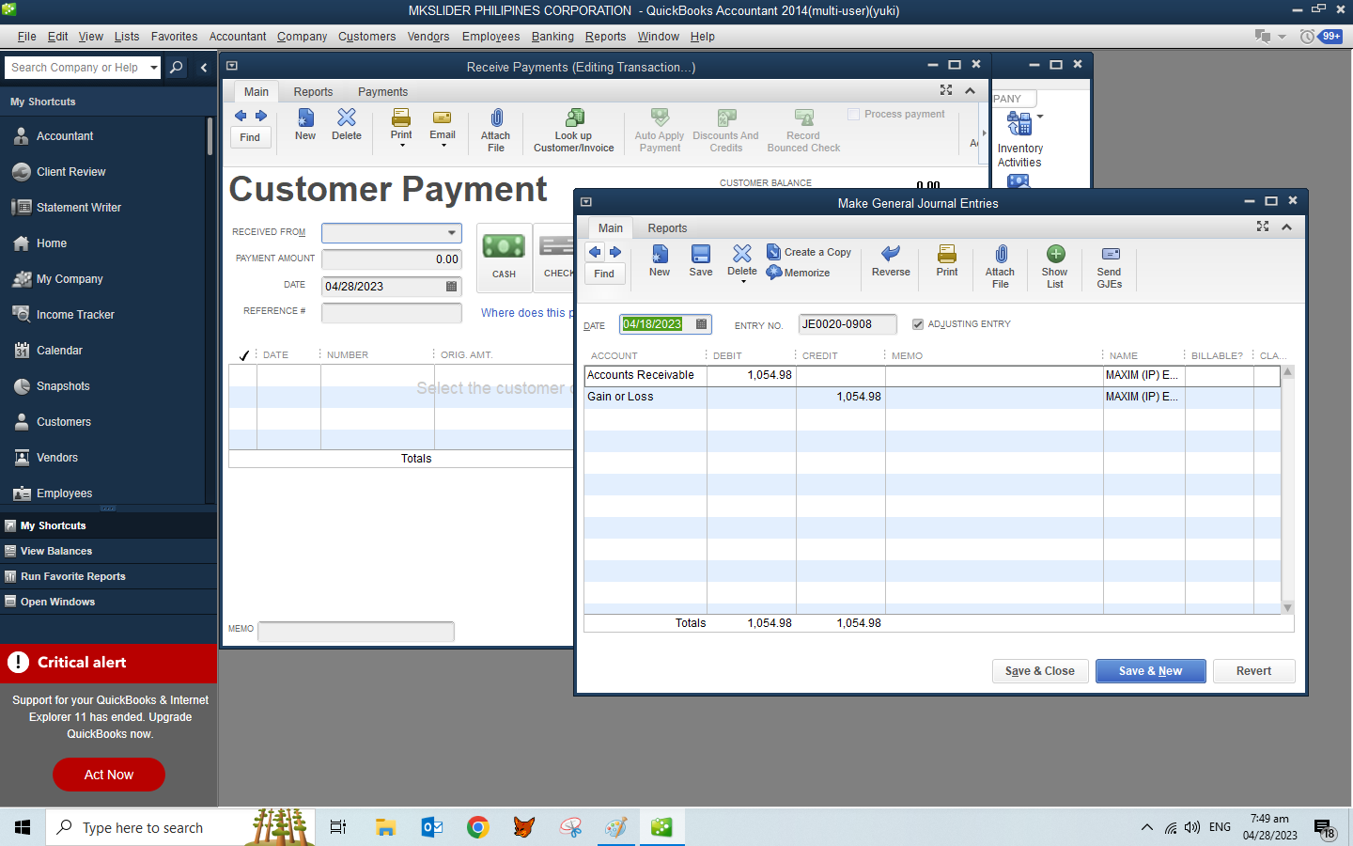Click sidebar shortcuts scrollbar
The image size is (1353, 846).
pos(209,136)
